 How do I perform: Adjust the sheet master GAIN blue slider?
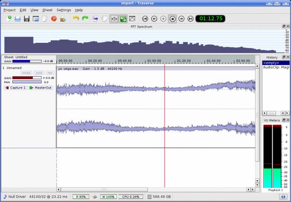tap(27, 61)
